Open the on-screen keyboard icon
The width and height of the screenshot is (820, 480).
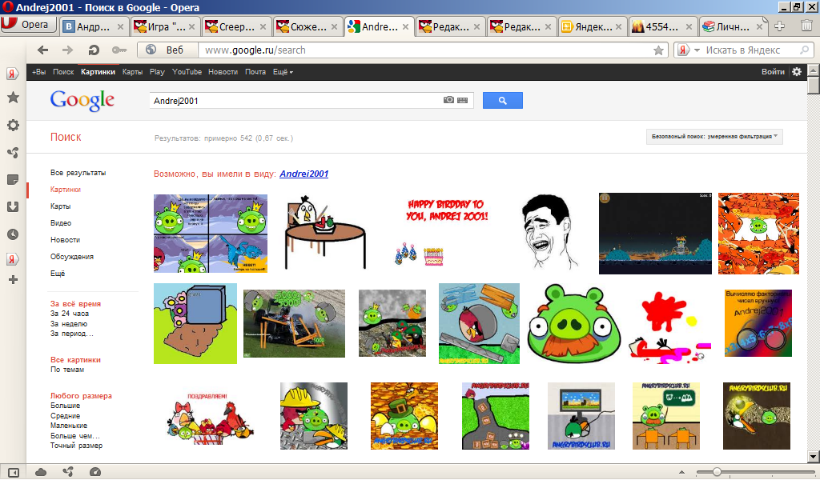tap(462, 100)
